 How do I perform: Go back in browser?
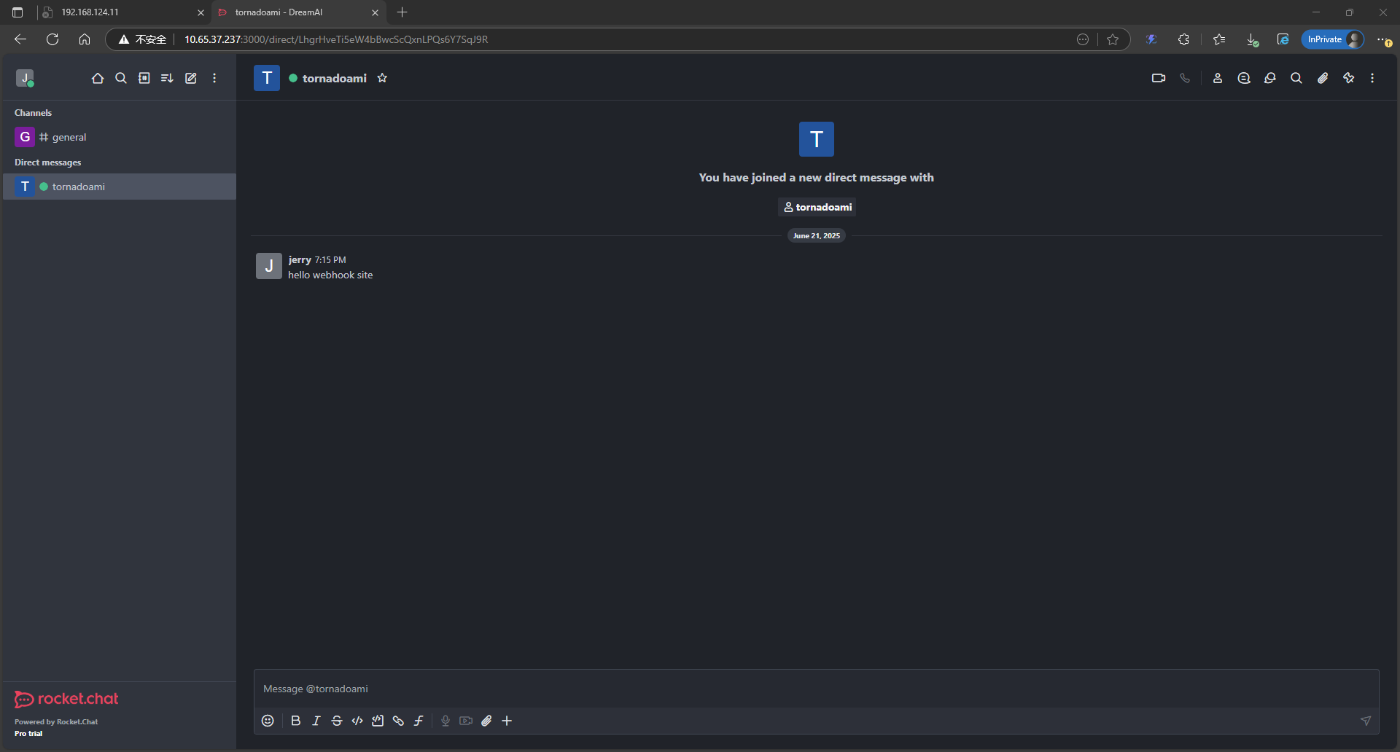coord(20,39)
